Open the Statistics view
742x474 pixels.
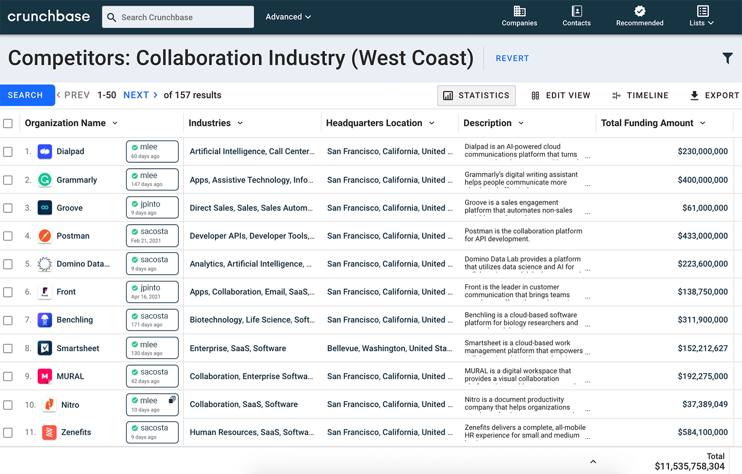476,95
